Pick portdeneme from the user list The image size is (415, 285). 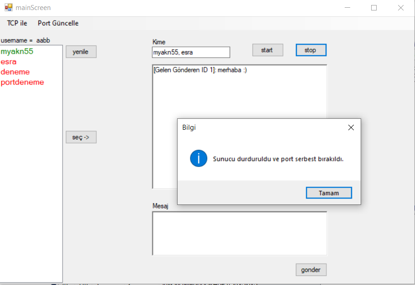pos(22,82)
